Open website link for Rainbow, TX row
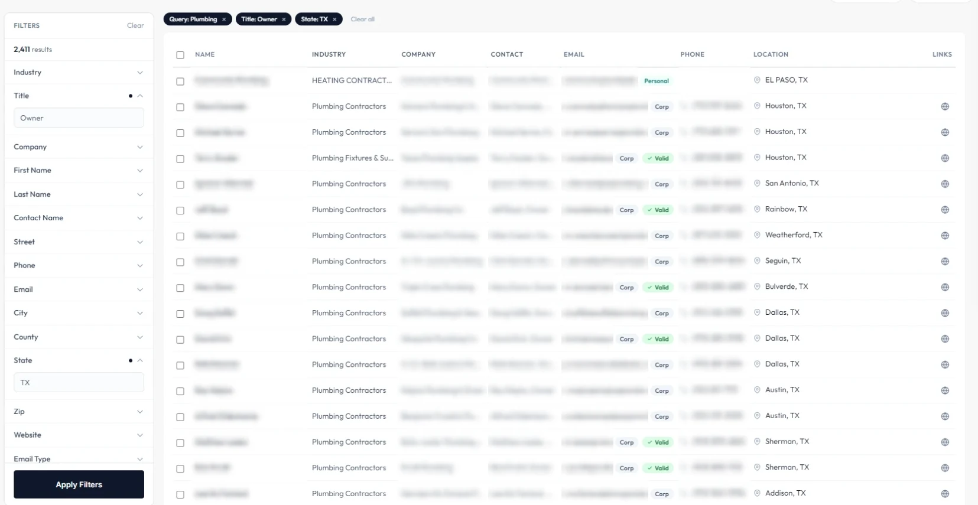Screen dimensions: 978x505 (945, 210)
